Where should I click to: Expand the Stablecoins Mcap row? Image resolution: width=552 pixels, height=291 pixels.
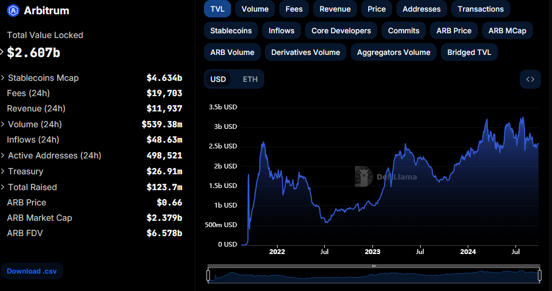pyautogui.click(x=3, y=78)
